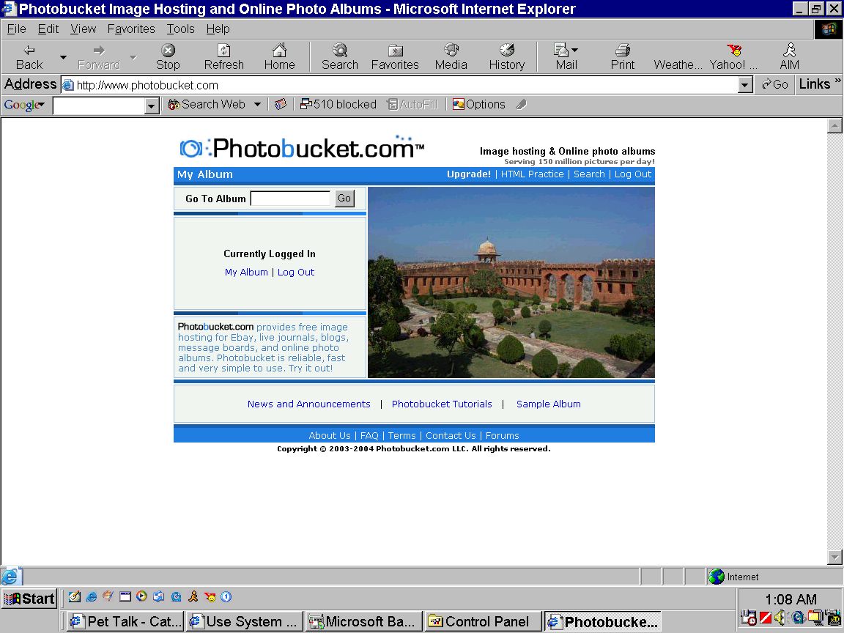Screen dimensions: 844x633
Task: Open the Yahoo! toolbar button
Action: [x=733, y=57]
